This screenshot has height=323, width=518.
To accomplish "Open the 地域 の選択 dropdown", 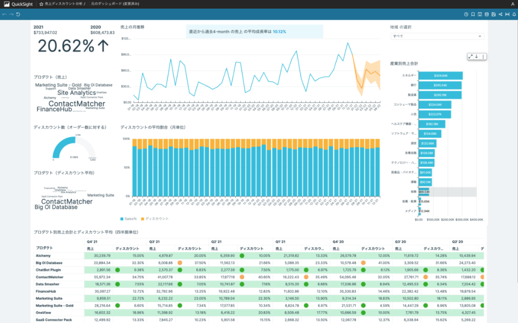I will click(x=437, y=36).
